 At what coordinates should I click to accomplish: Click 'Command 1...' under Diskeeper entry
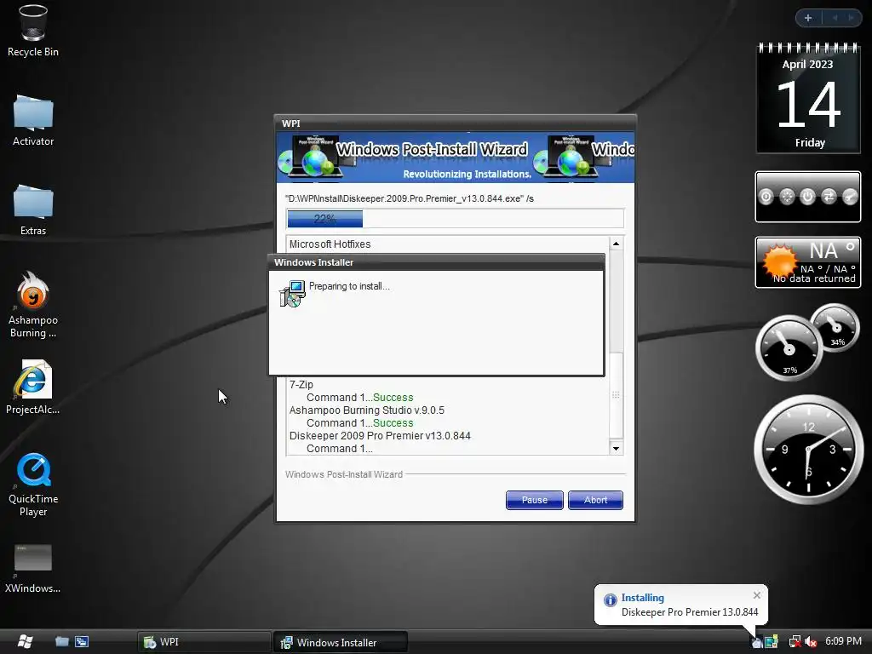click(339, 449)
